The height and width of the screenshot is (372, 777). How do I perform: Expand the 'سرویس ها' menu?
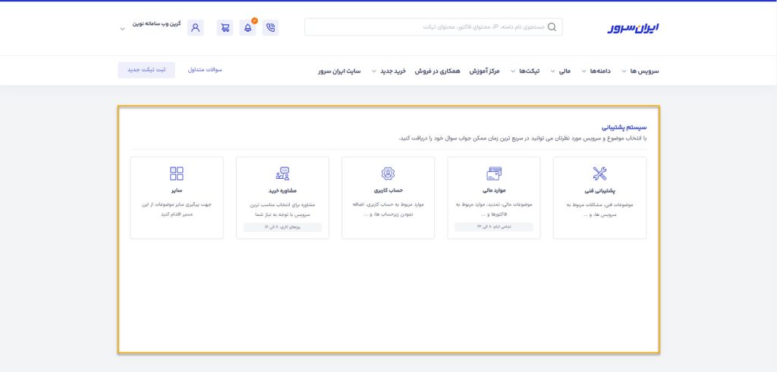(640, 70)
